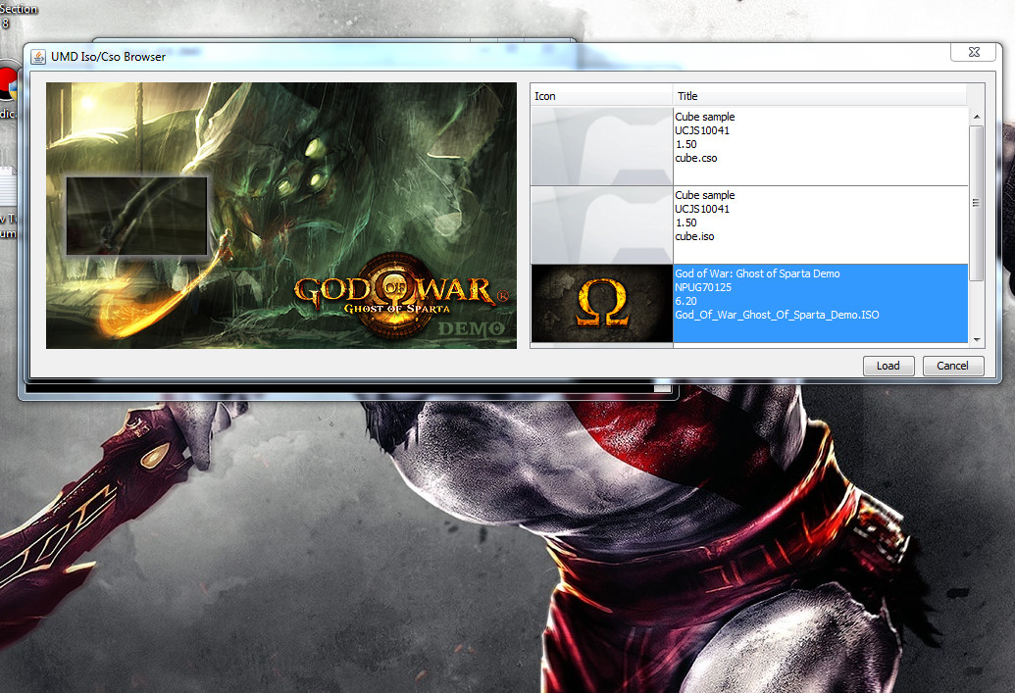Click the "NPUG70125" disc ID text
This screenshot has height=693, width=1015.
703,287
